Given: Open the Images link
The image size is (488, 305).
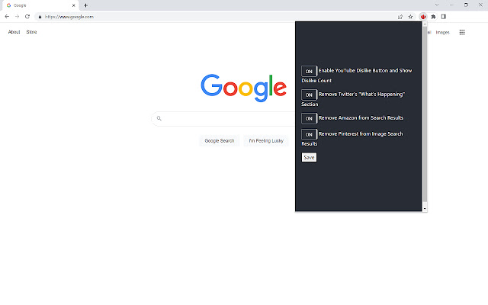Looking at the screenshot, I should tap(442, 32).
